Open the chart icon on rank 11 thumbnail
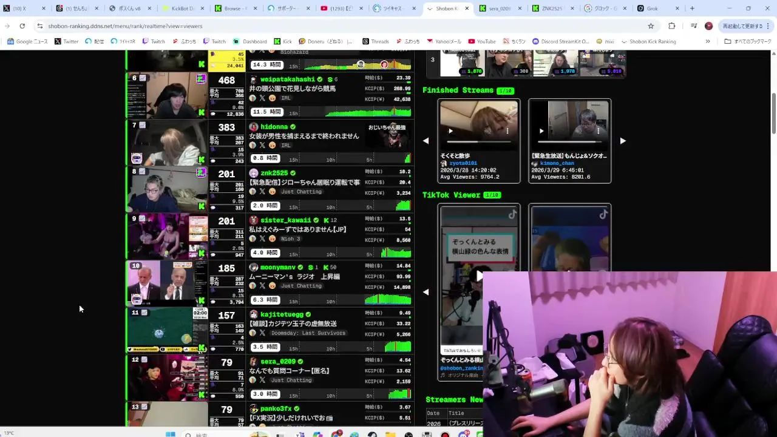 click(x=144, y=313)
